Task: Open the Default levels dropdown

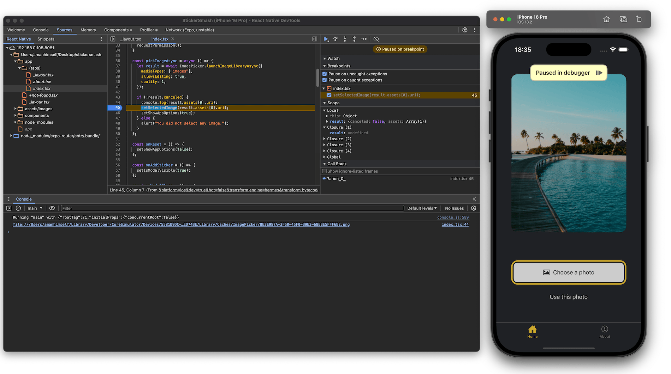Action: pyautogui.click(x=422, y=208)
